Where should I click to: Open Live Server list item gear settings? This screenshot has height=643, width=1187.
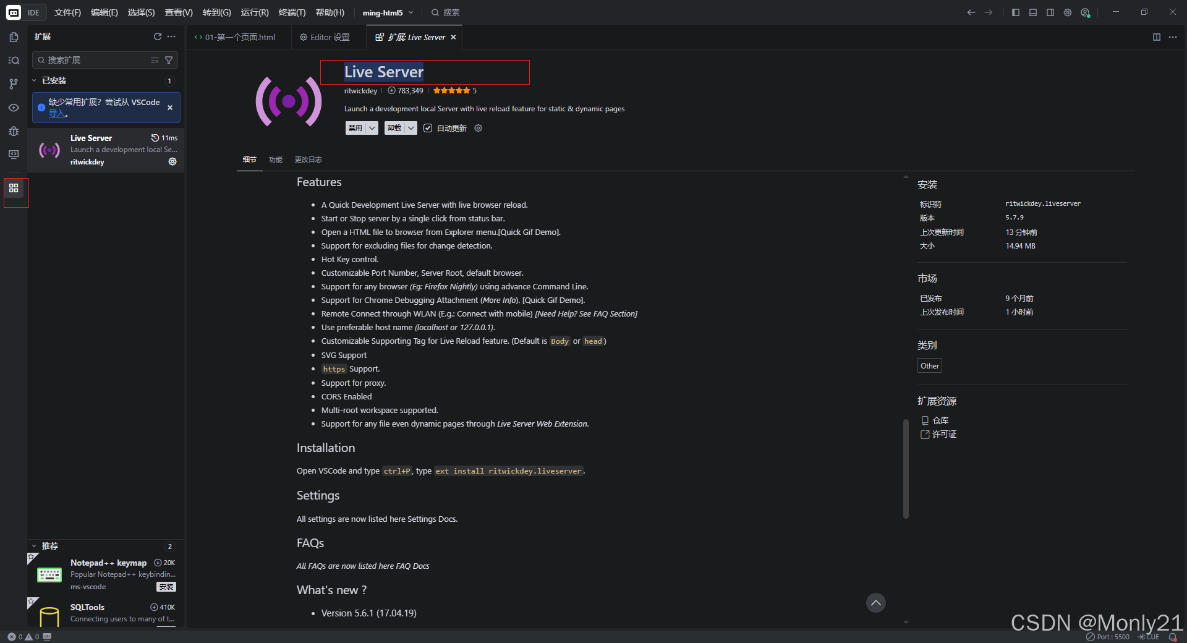(172, 161)
